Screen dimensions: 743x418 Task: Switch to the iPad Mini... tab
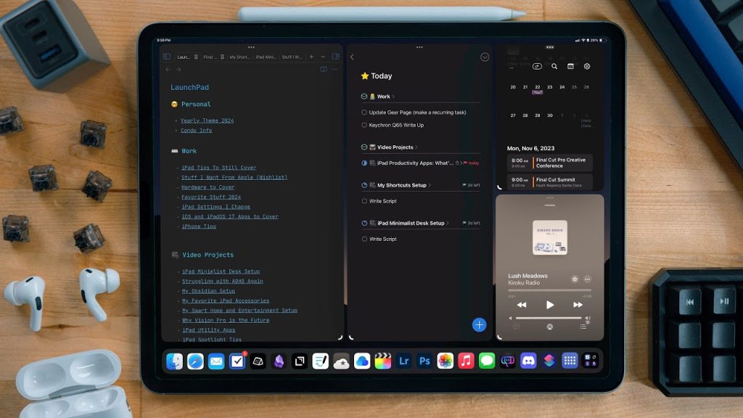tap(266, 57)
